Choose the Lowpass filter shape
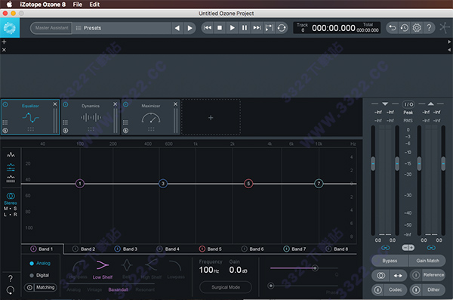 [175, 269]
